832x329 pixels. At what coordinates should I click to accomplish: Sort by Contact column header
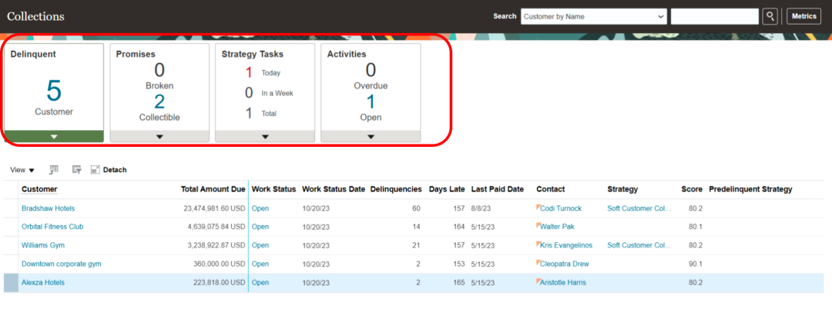(x=551, y=189)
